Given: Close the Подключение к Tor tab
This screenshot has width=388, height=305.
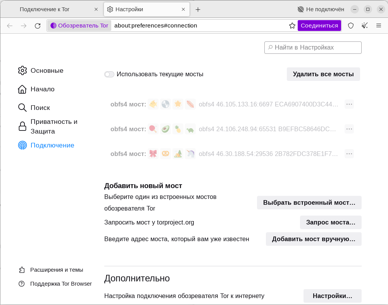Looking at the screenshot, I should point(96,9).
